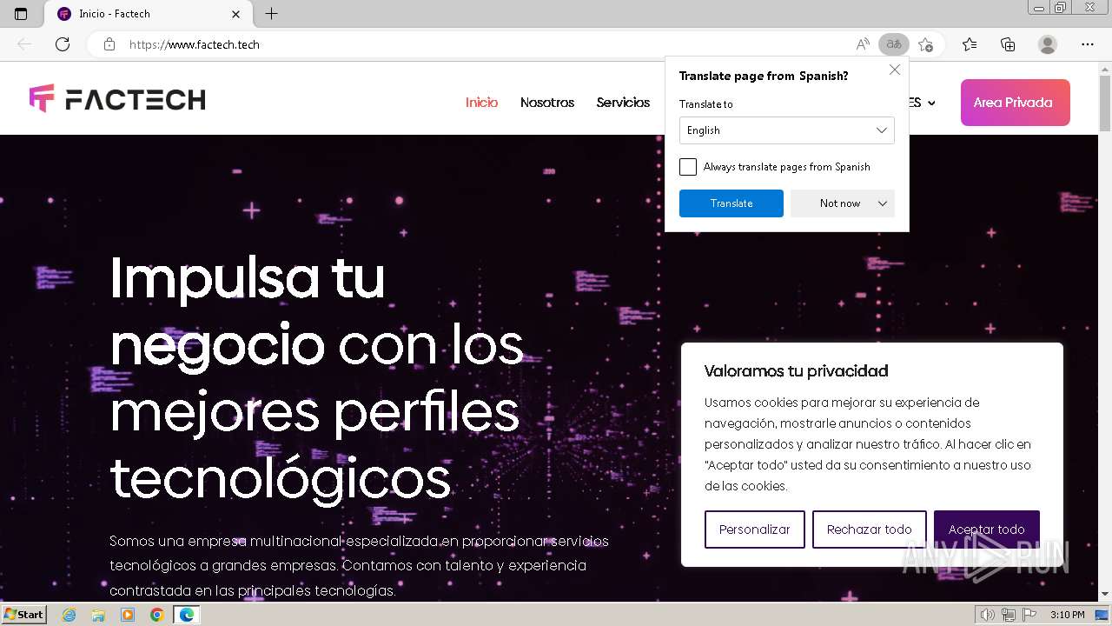
Task: Click the 'Translate to' label
Action: (x=706, y=104)
